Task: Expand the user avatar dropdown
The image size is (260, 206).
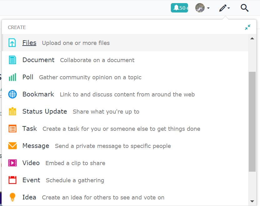Action: pyautogui.click(x=202, y=8)
